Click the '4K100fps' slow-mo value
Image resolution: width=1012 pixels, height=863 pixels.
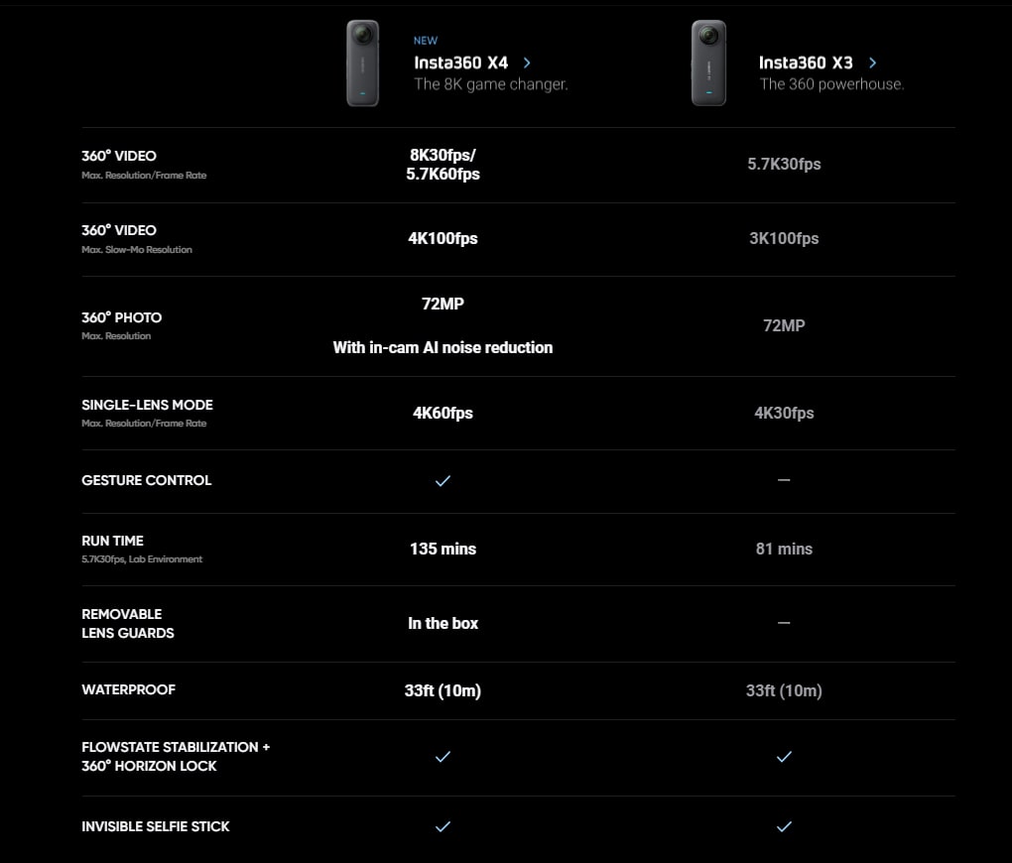[x=443, y=239]
